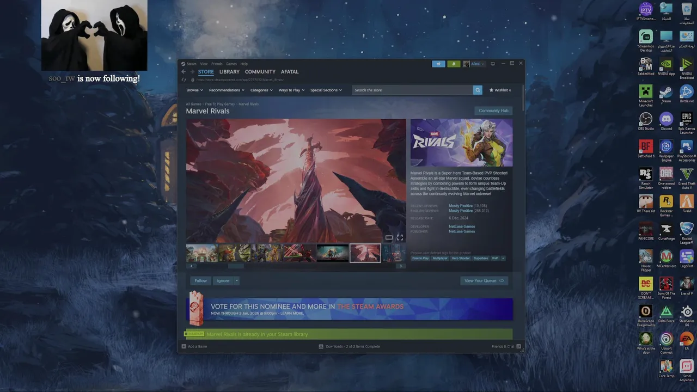The height and width of the screenshot is (392, 697).
Task: Click the thumbnail strip scrollbar
Action: [x=236, y=266]
